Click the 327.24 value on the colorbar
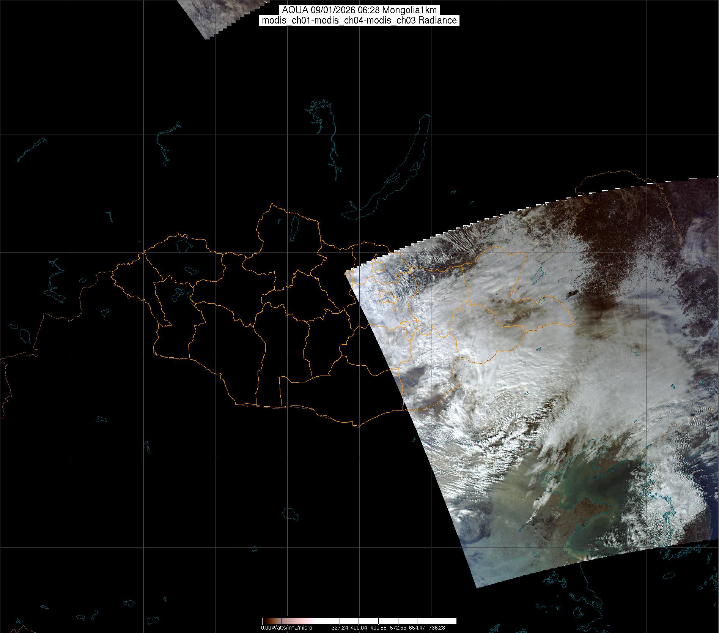Image resolution: width=719 pixels, height=633 pixels. click(340, 628)
